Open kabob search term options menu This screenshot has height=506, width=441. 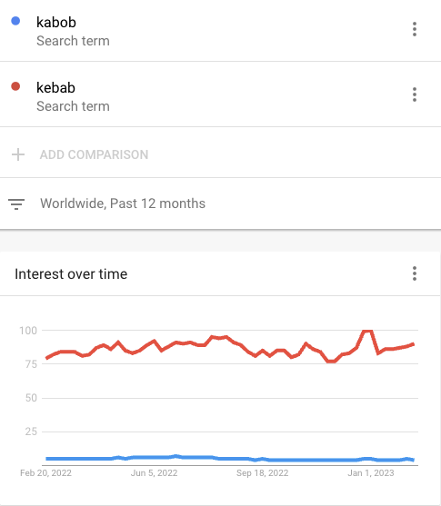(x=415, y=29)
